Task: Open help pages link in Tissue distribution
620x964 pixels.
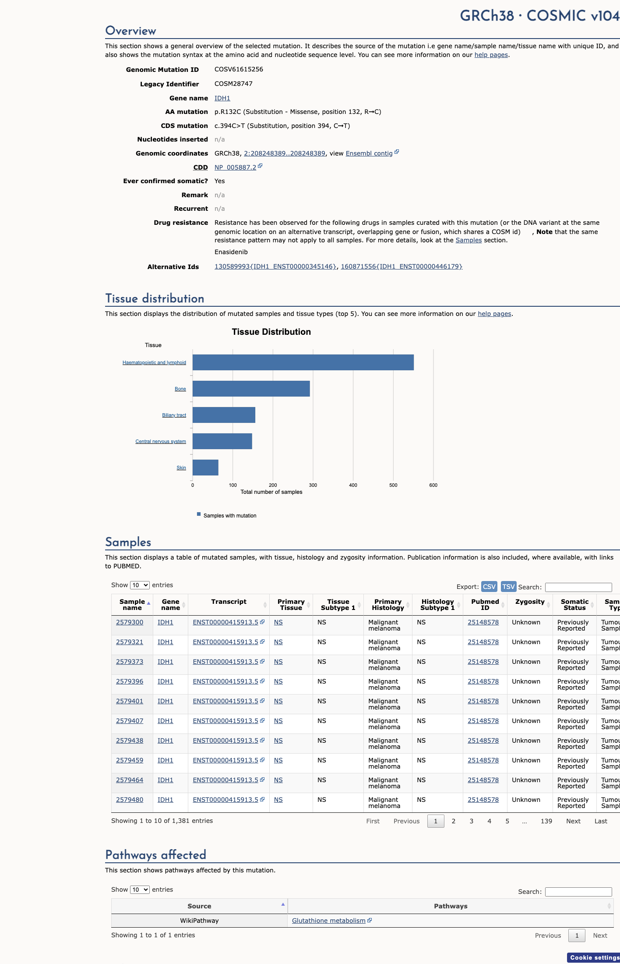Action: [x=494, y=314]
